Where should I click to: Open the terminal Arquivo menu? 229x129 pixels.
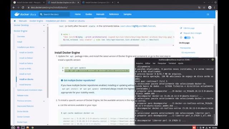tap(140, 63)
